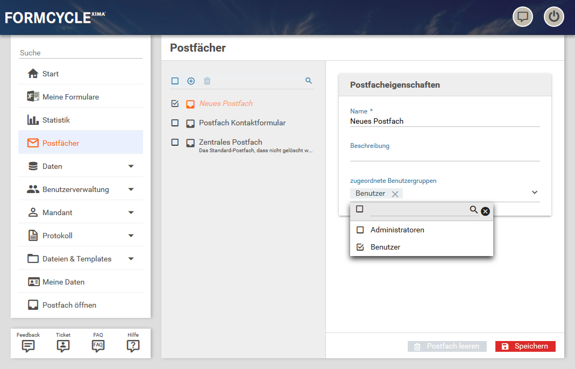The width and height of the screenshot is (575, 369).
Task: Click the add new Postfach plus icon
Action: (191, 81)
